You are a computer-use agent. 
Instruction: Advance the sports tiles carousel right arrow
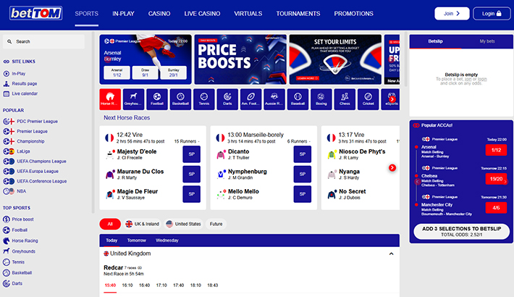coord(392,99)
